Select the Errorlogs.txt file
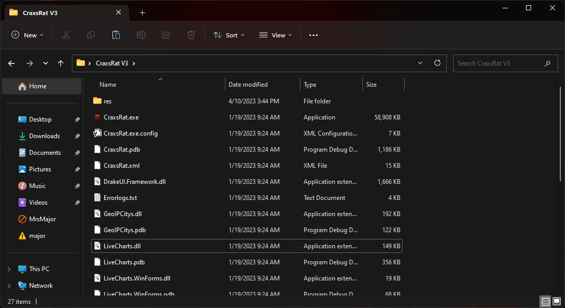 pyautogui.click(x=120, y=198)
